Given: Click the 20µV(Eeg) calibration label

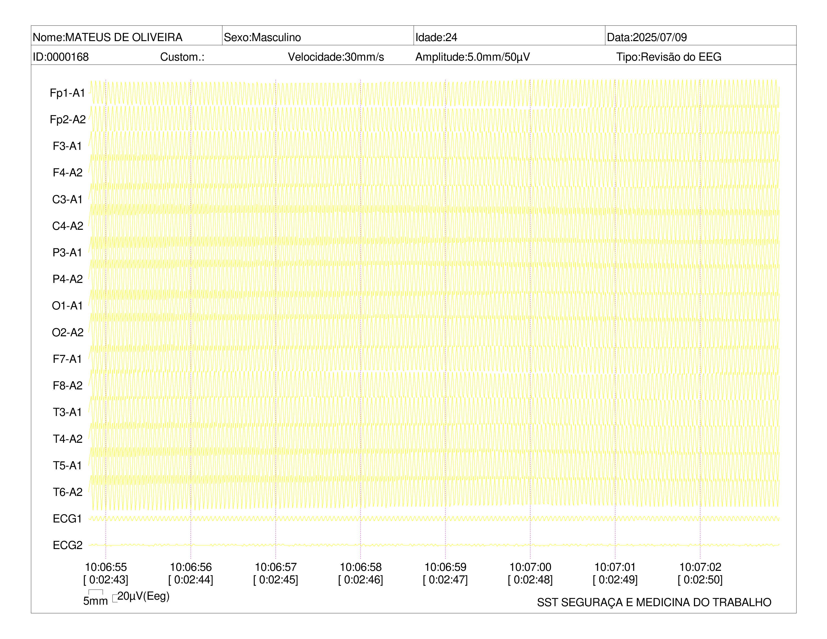Looking at the screenshot, I should (x=143, y=596).
